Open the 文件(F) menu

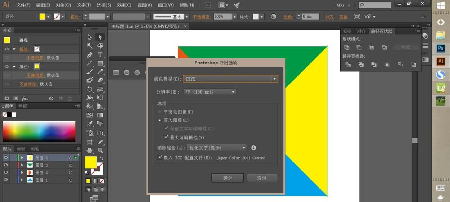tap(23, 5)
